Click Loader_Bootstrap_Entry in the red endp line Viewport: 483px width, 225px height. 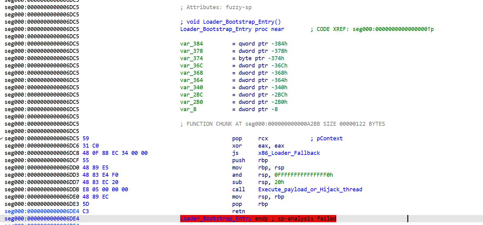tap(216, 219)
